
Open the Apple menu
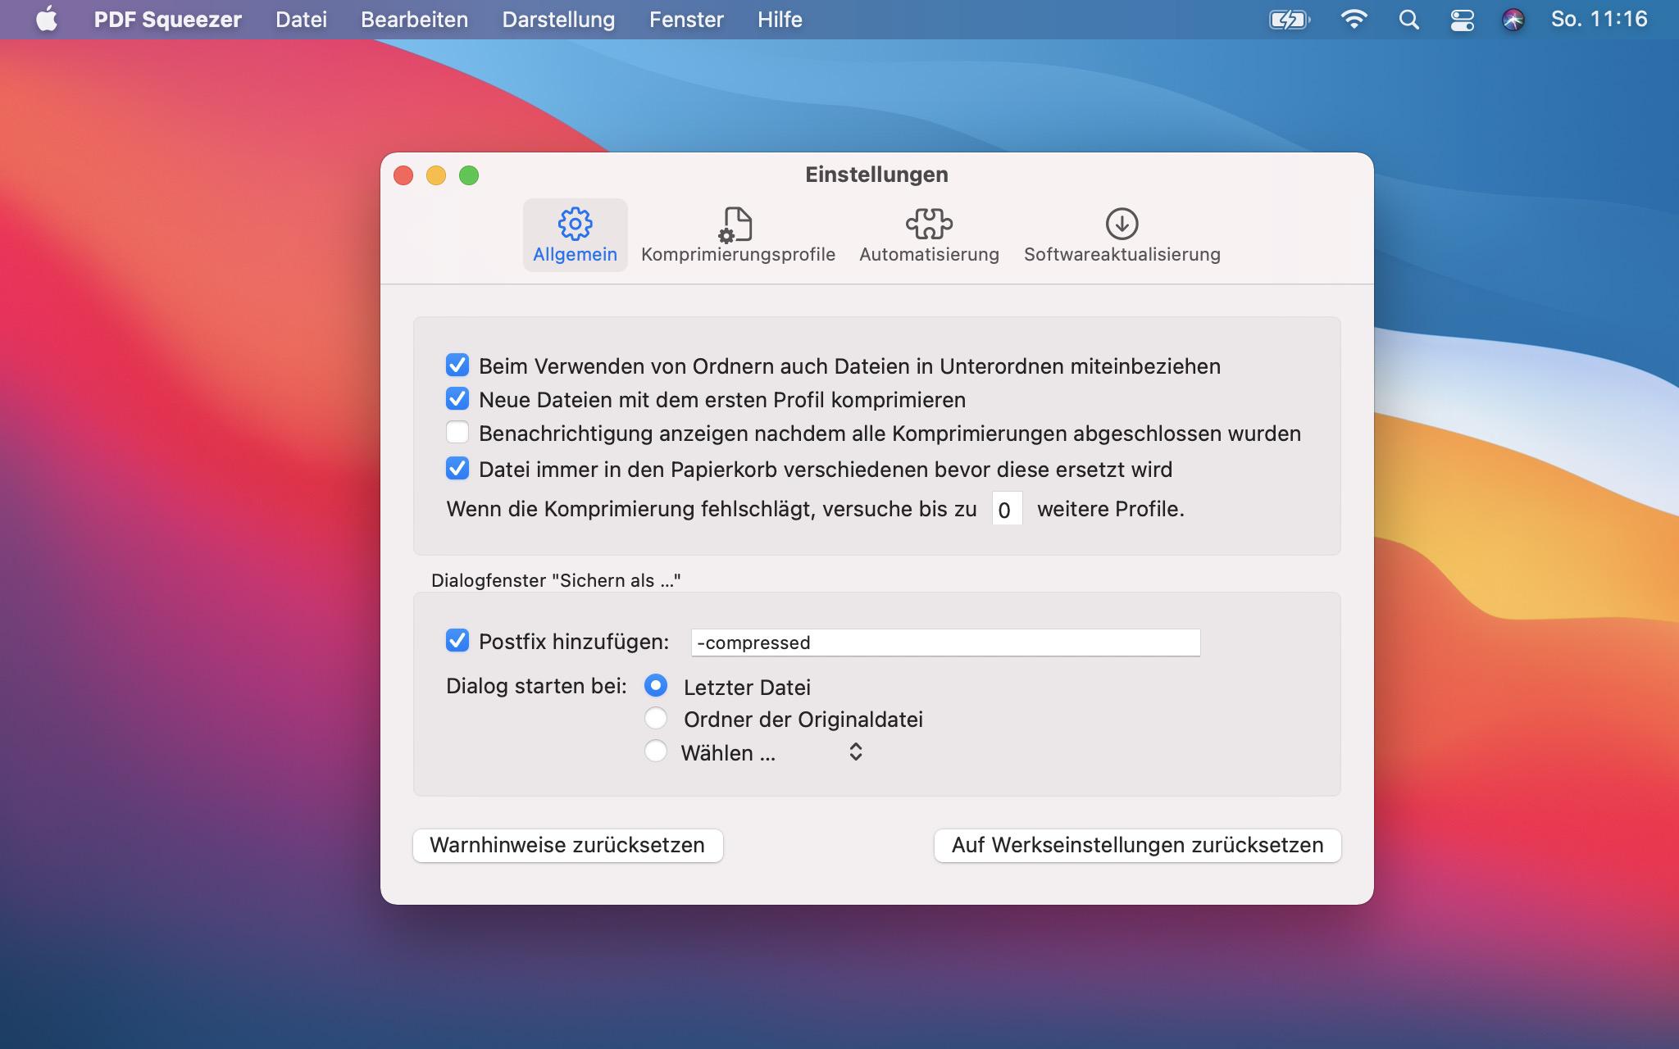(47, 20)
